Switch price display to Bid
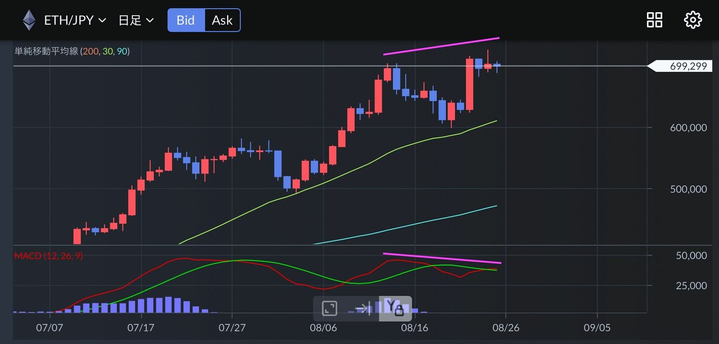This screenshot has height=344, width=719. (186, 20)
